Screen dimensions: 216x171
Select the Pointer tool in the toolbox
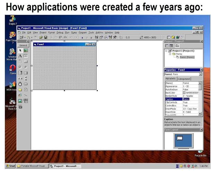pos(20,50)
